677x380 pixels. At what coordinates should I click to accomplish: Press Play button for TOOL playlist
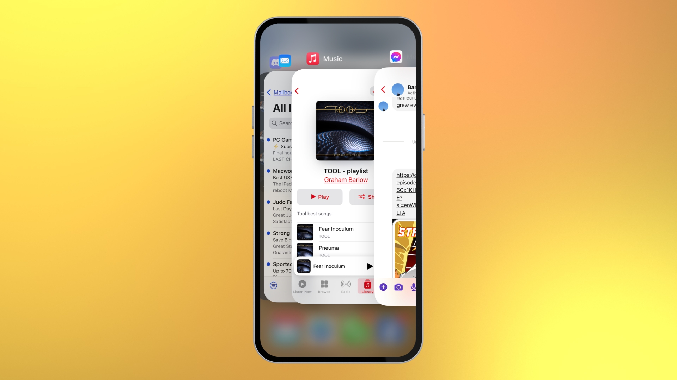tap(320, 197)
